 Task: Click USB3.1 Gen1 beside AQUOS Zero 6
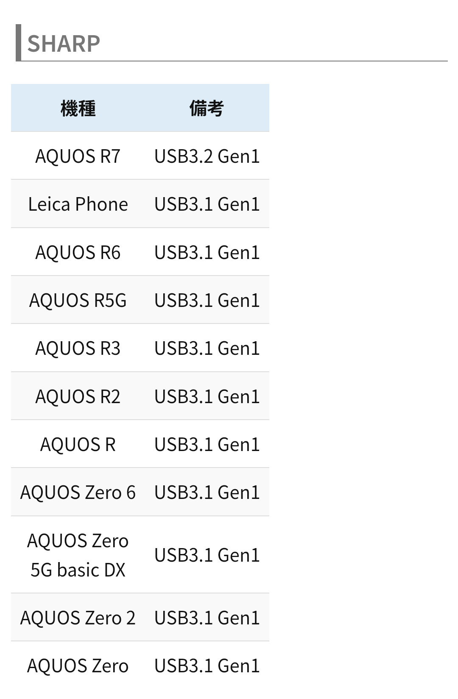click(x=207, y=492)
